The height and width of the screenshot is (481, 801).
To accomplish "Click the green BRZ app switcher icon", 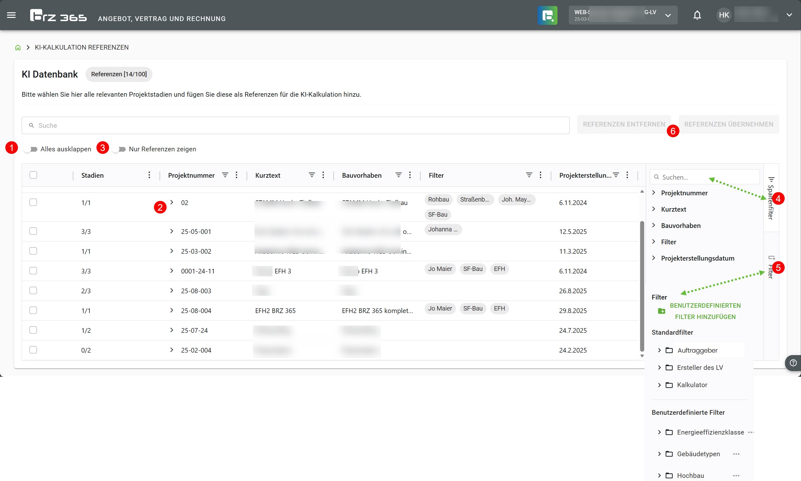I will (x=547, y=15).
